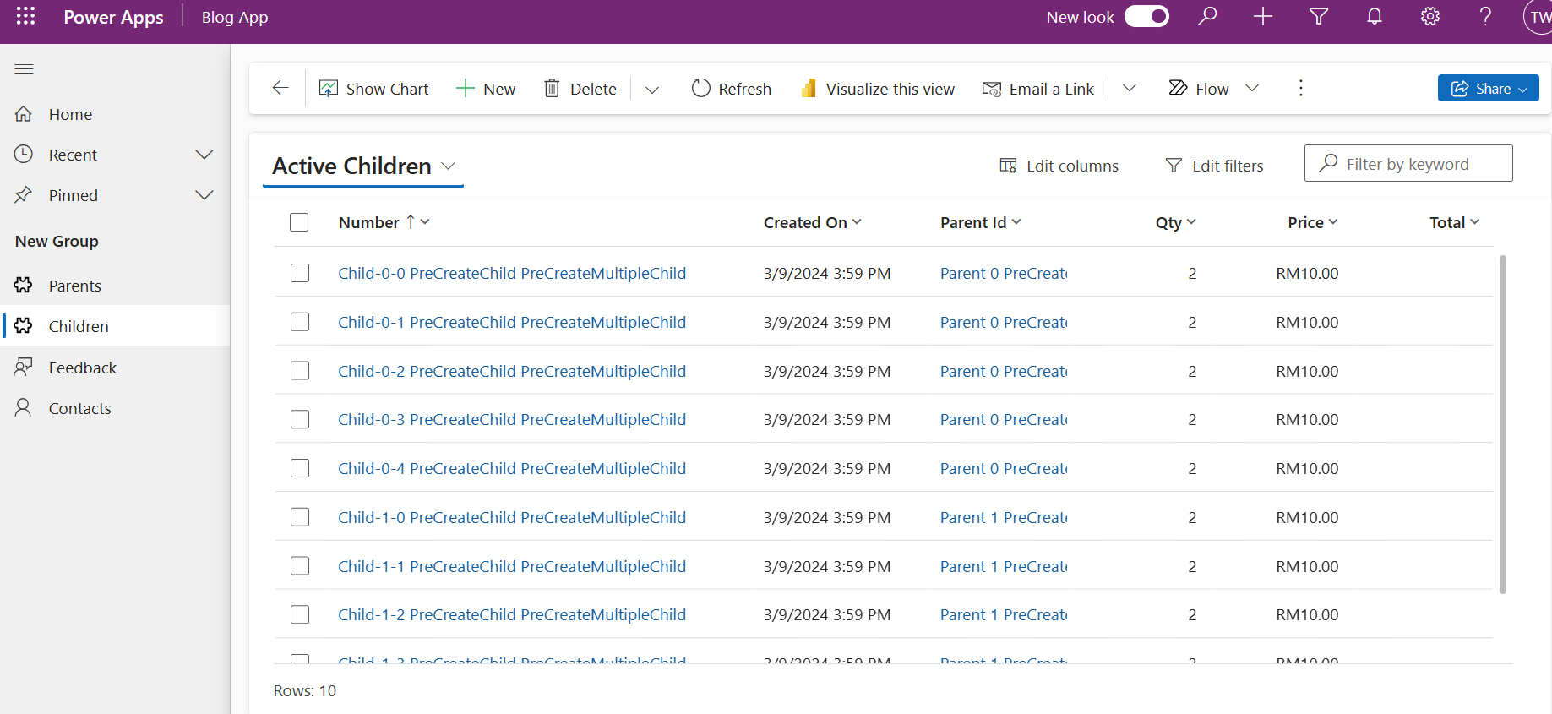
Task: Click the New plus icon in command bar
Action: [x=465, y=89]
